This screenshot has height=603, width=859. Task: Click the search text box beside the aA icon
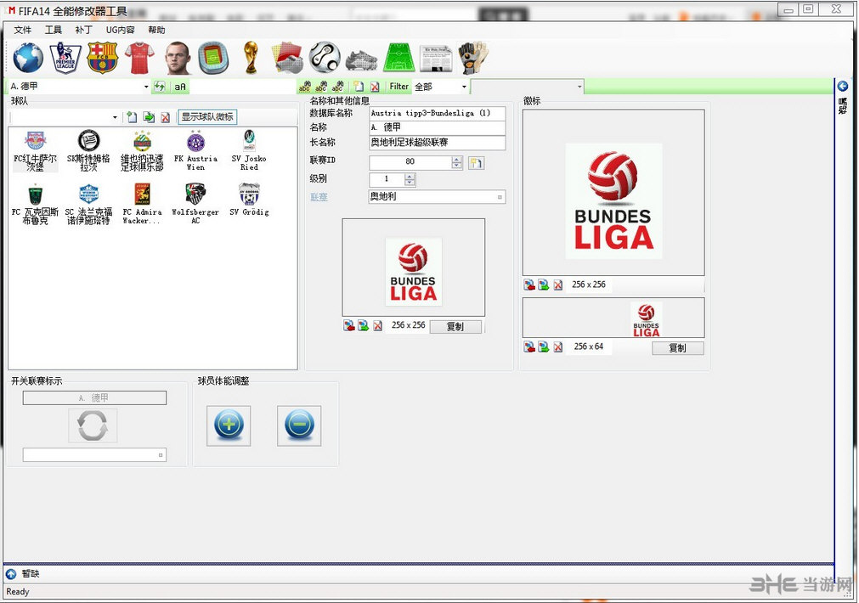[x=243, y=87]
